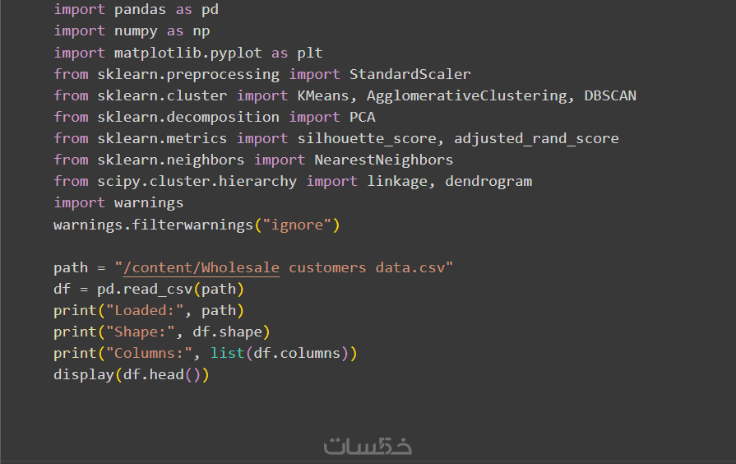Click the display(df.head()) line
This screenshot has width=736, height=464.
pyautogui.click(x=132, y=374)
